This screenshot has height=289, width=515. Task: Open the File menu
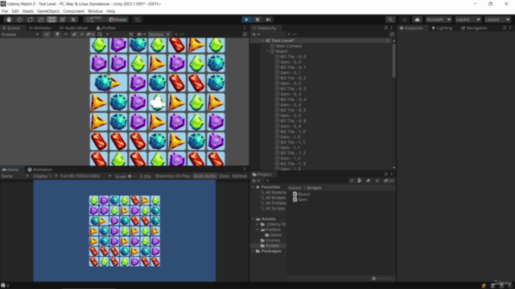[5, 11]
